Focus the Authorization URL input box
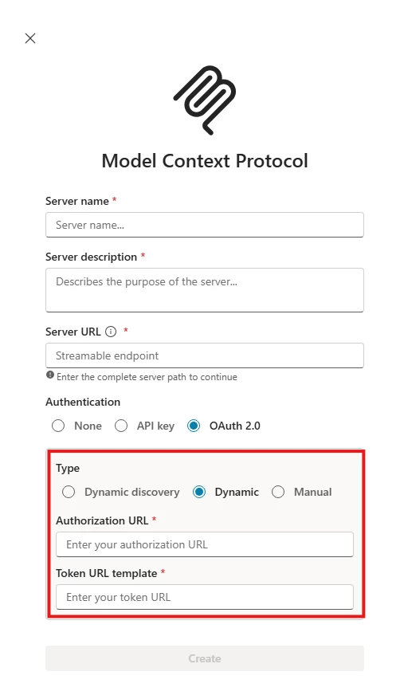This screenshot has width=404, height=699. (205, 544)
